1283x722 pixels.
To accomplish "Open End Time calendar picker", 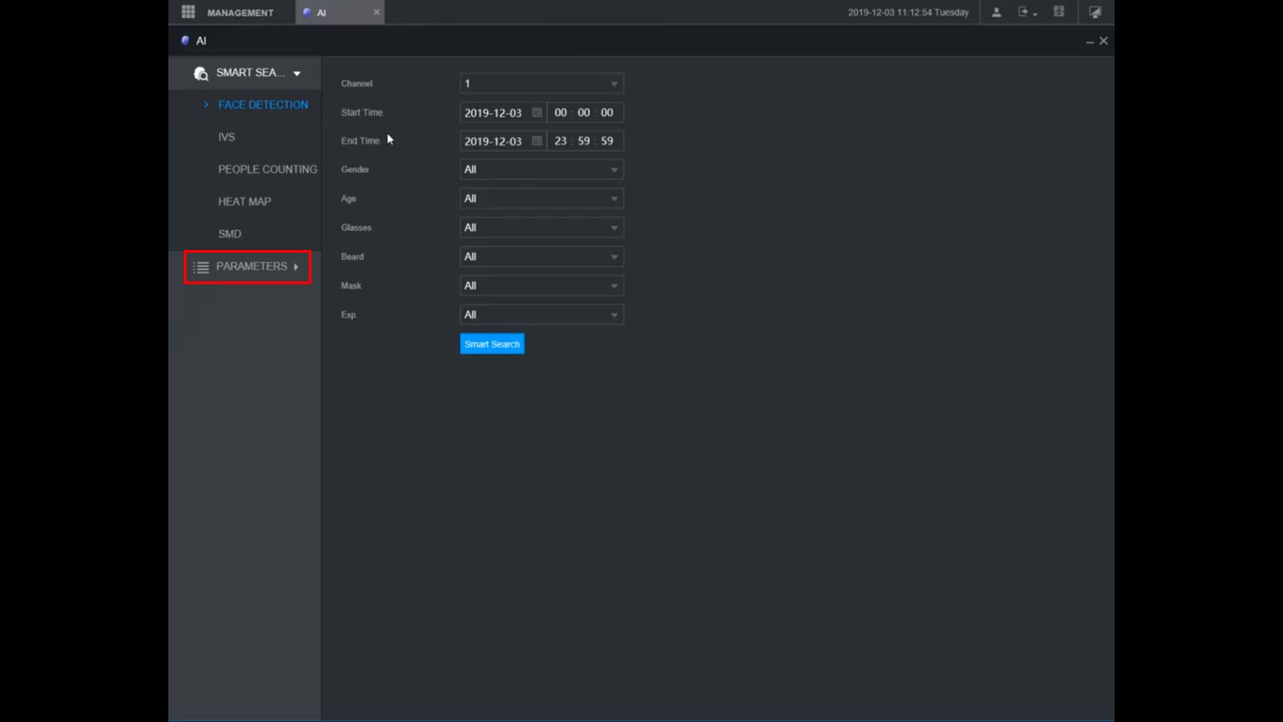I will click(537, 141).
